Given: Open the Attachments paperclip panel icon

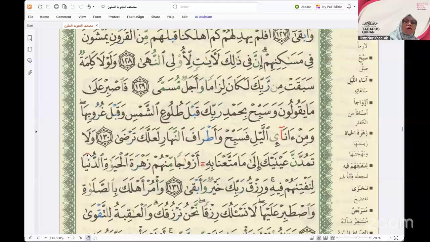Looking at the screenshot, I should tap(30, 72).
